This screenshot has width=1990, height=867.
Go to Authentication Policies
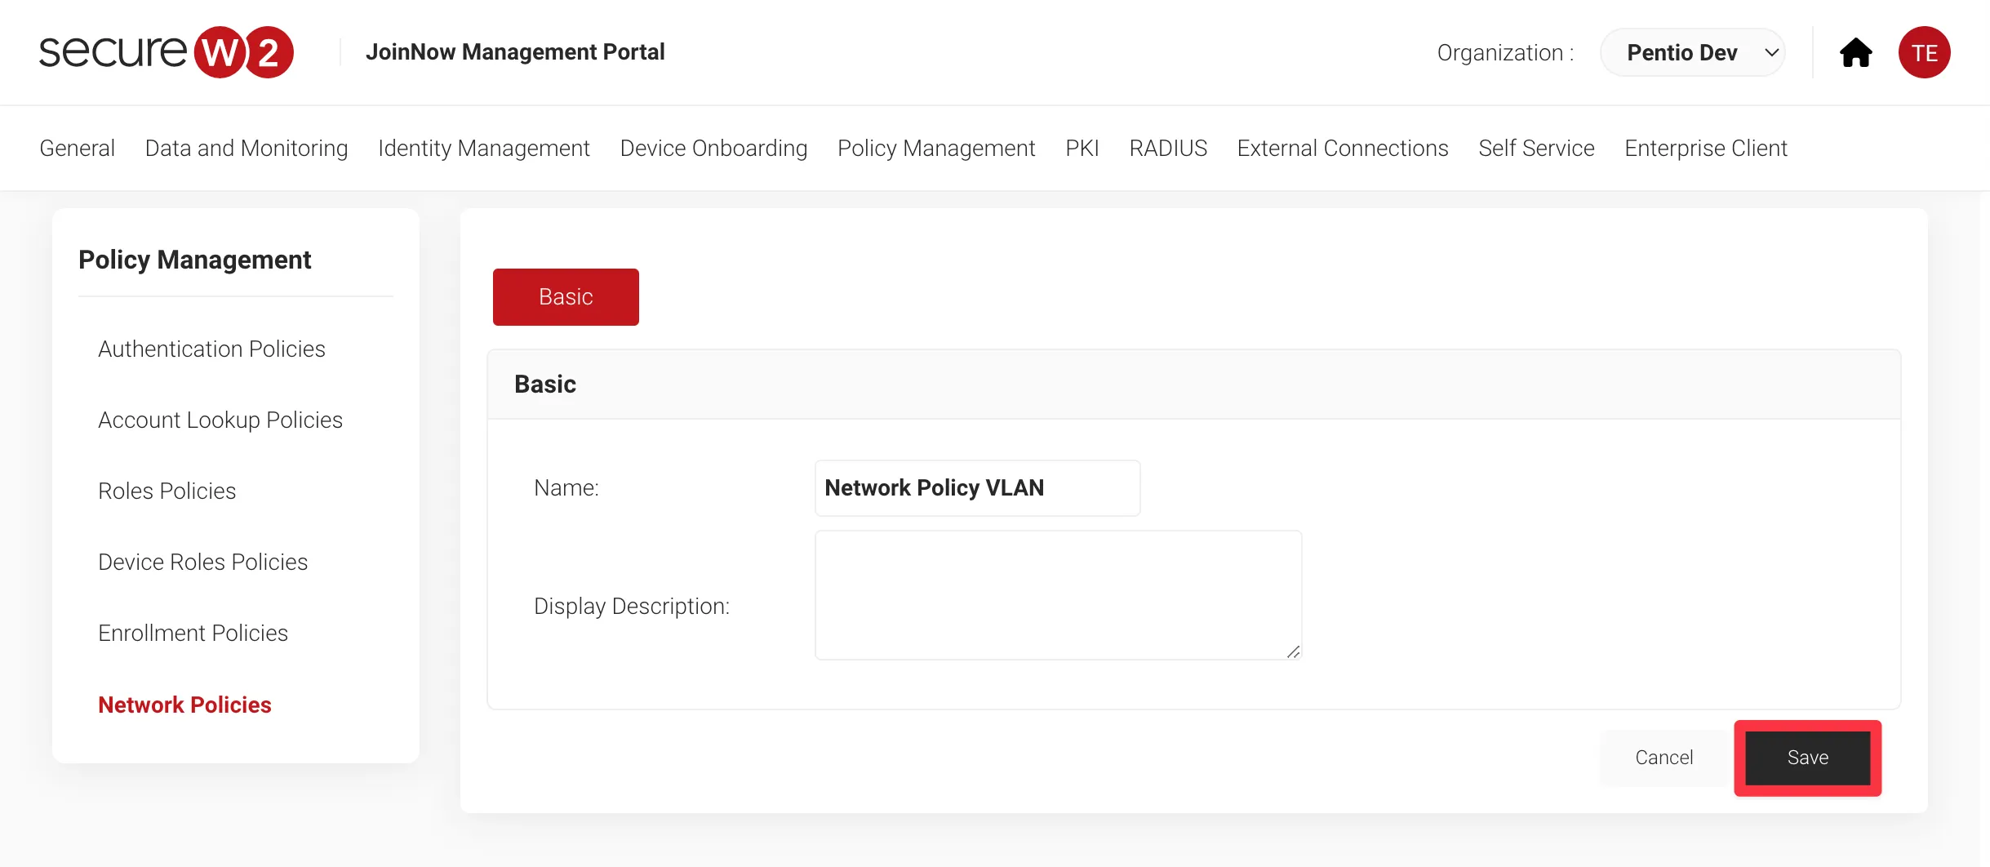point(211,349)
